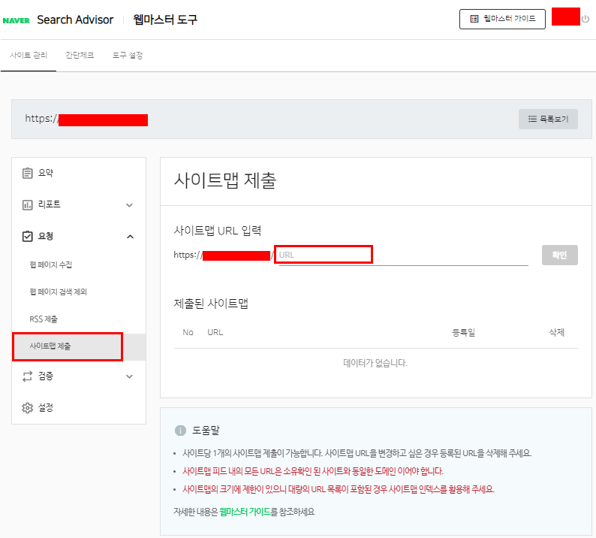
Task: Open 요약 in the sidebar
Action: tap(79, 173)
